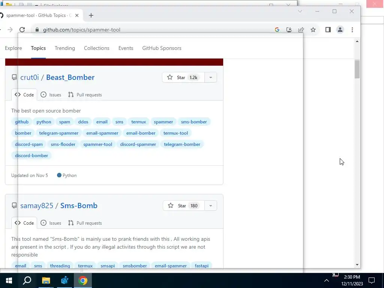Open the Code tab of Beast_Bomber
Image resolution: width=384 pixels, height=288 pixels.
[24, 95]
